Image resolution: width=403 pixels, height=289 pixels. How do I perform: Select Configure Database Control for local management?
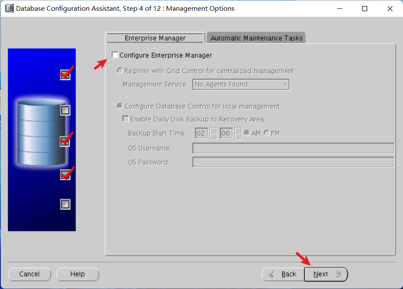pos(120,106)
